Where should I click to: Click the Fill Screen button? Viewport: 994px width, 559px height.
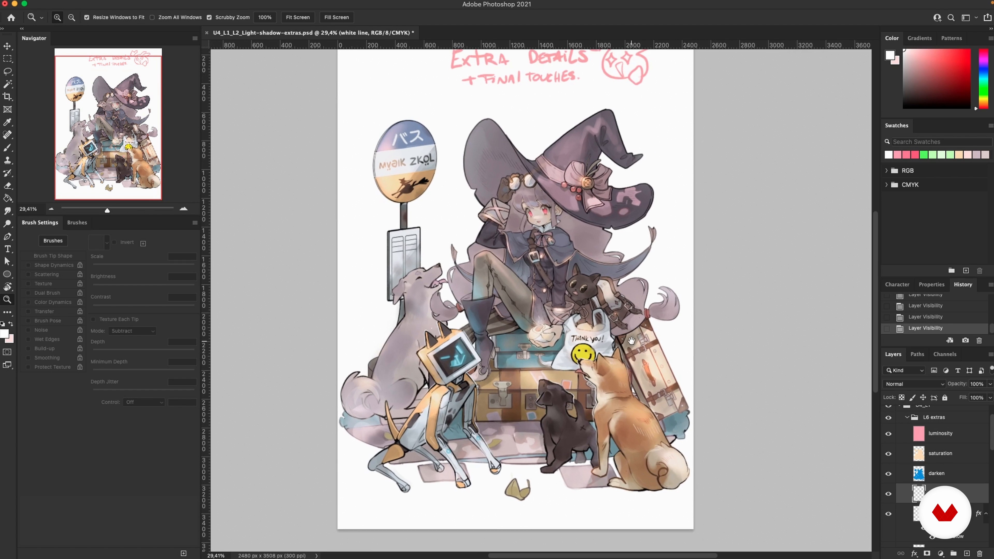(336, 17)
